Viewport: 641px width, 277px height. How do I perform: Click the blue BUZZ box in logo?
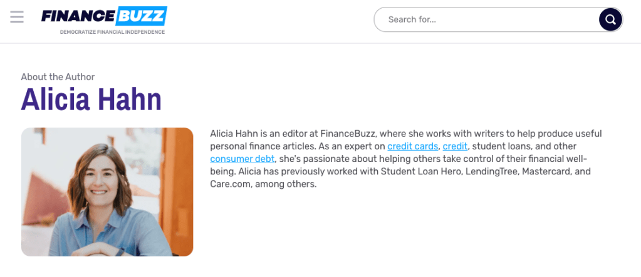(141, 16)
